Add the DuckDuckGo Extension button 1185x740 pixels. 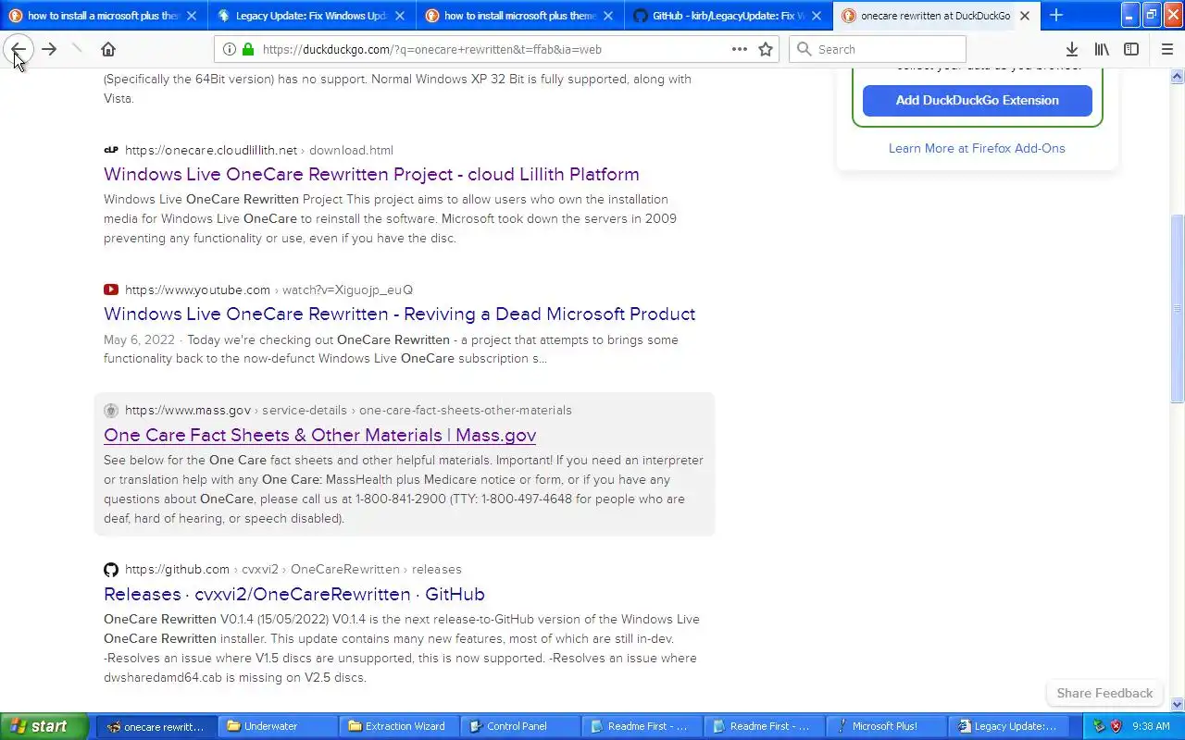977,100
